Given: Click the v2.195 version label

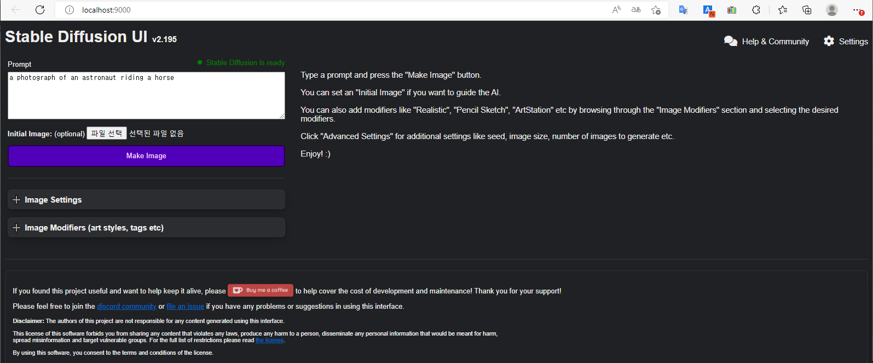Looking at the screenshot, I should point(164,39).
